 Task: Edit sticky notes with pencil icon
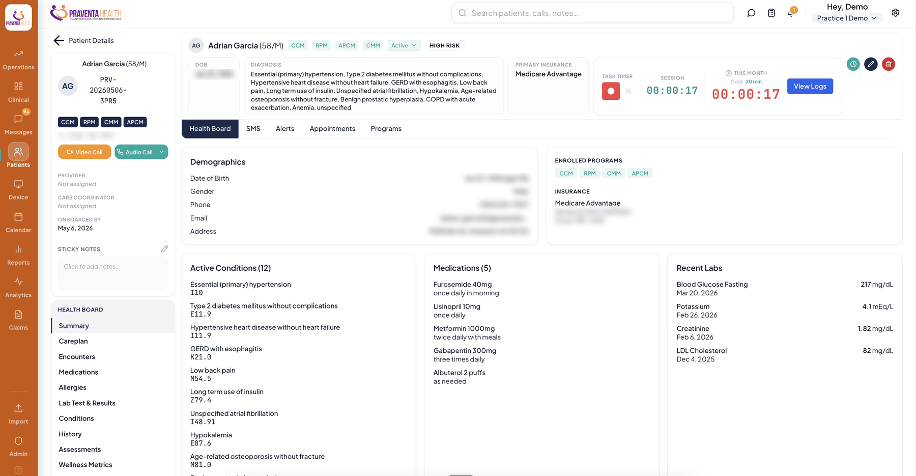(164, 249)
